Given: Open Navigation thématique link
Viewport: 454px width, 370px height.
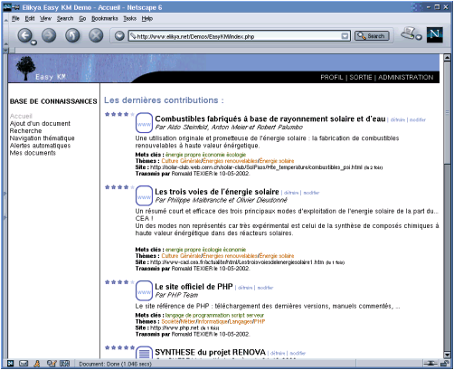Looking at the screenshot, I should coord(42,138).
